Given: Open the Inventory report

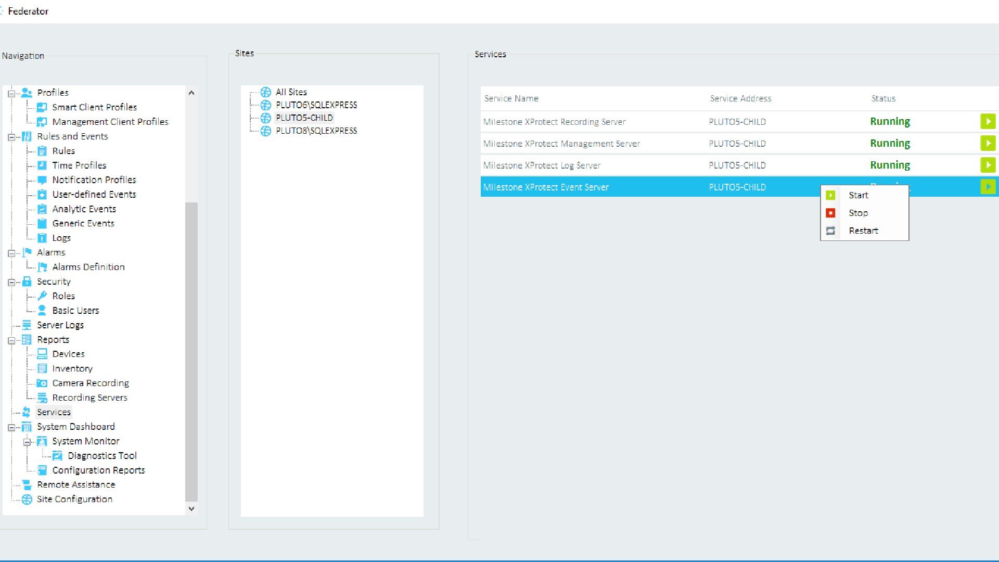Looking at the screenshot, I should 72,368.
